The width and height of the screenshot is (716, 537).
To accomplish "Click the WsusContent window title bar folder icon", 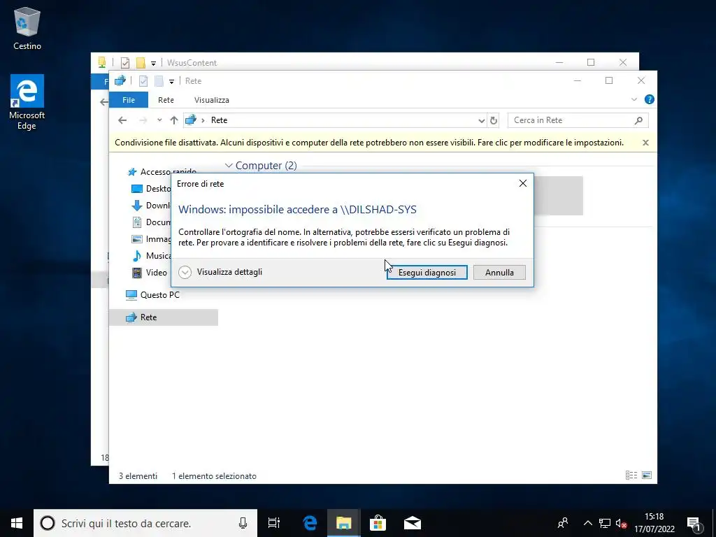I will click(x=102, y=62).
